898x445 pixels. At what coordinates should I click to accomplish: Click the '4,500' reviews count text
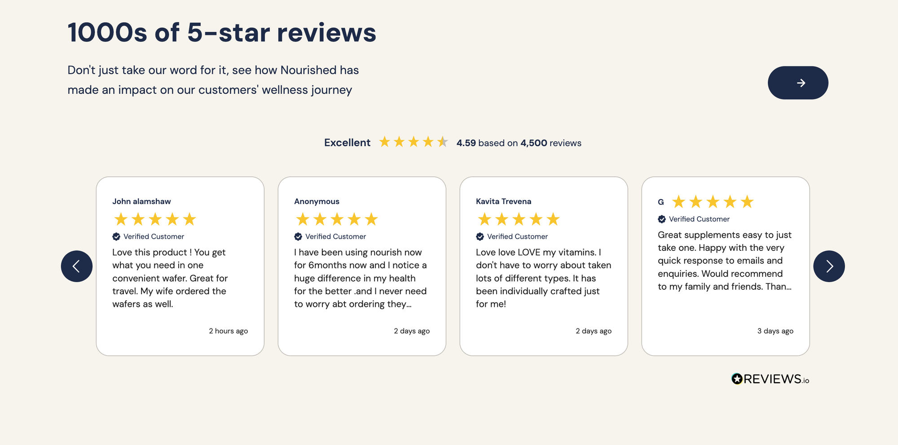[x=534, y=143]
